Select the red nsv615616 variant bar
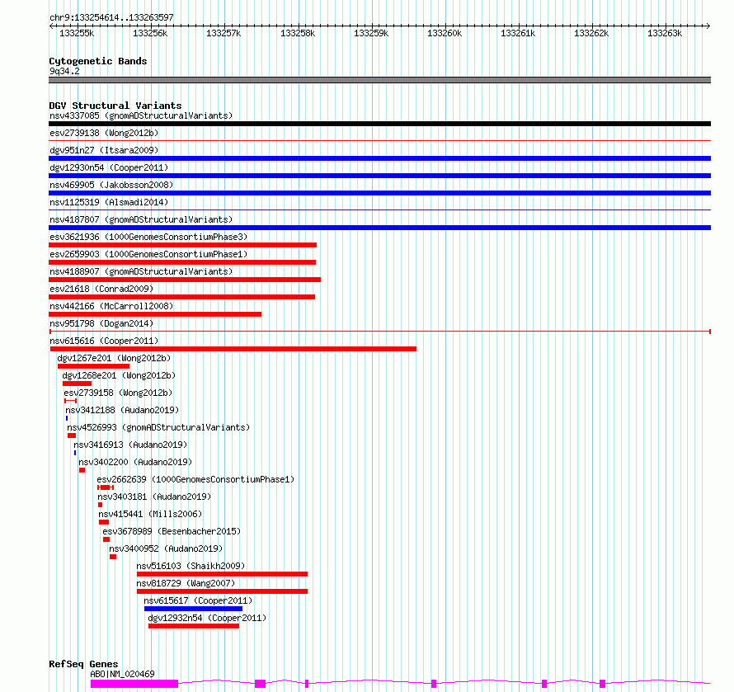Viewport: 734px width, 692px height. [x=233, y=349]
